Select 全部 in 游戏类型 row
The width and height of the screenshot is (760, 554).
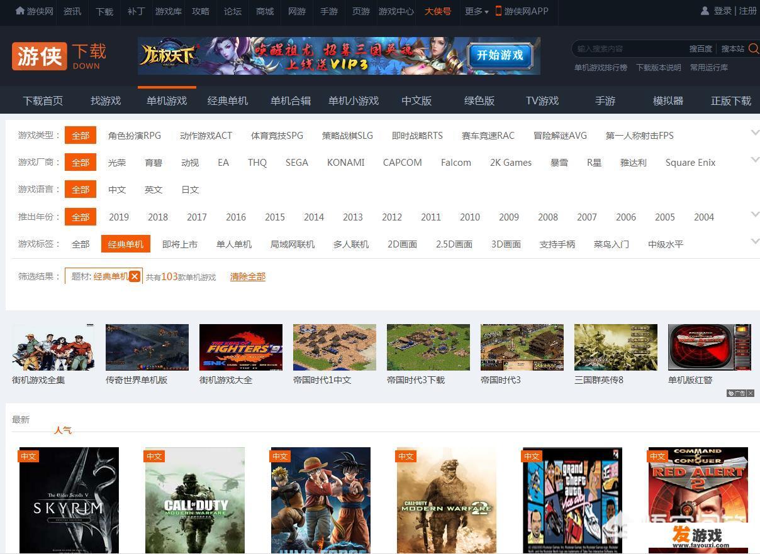pyautogui.click(x=81, y=135)
